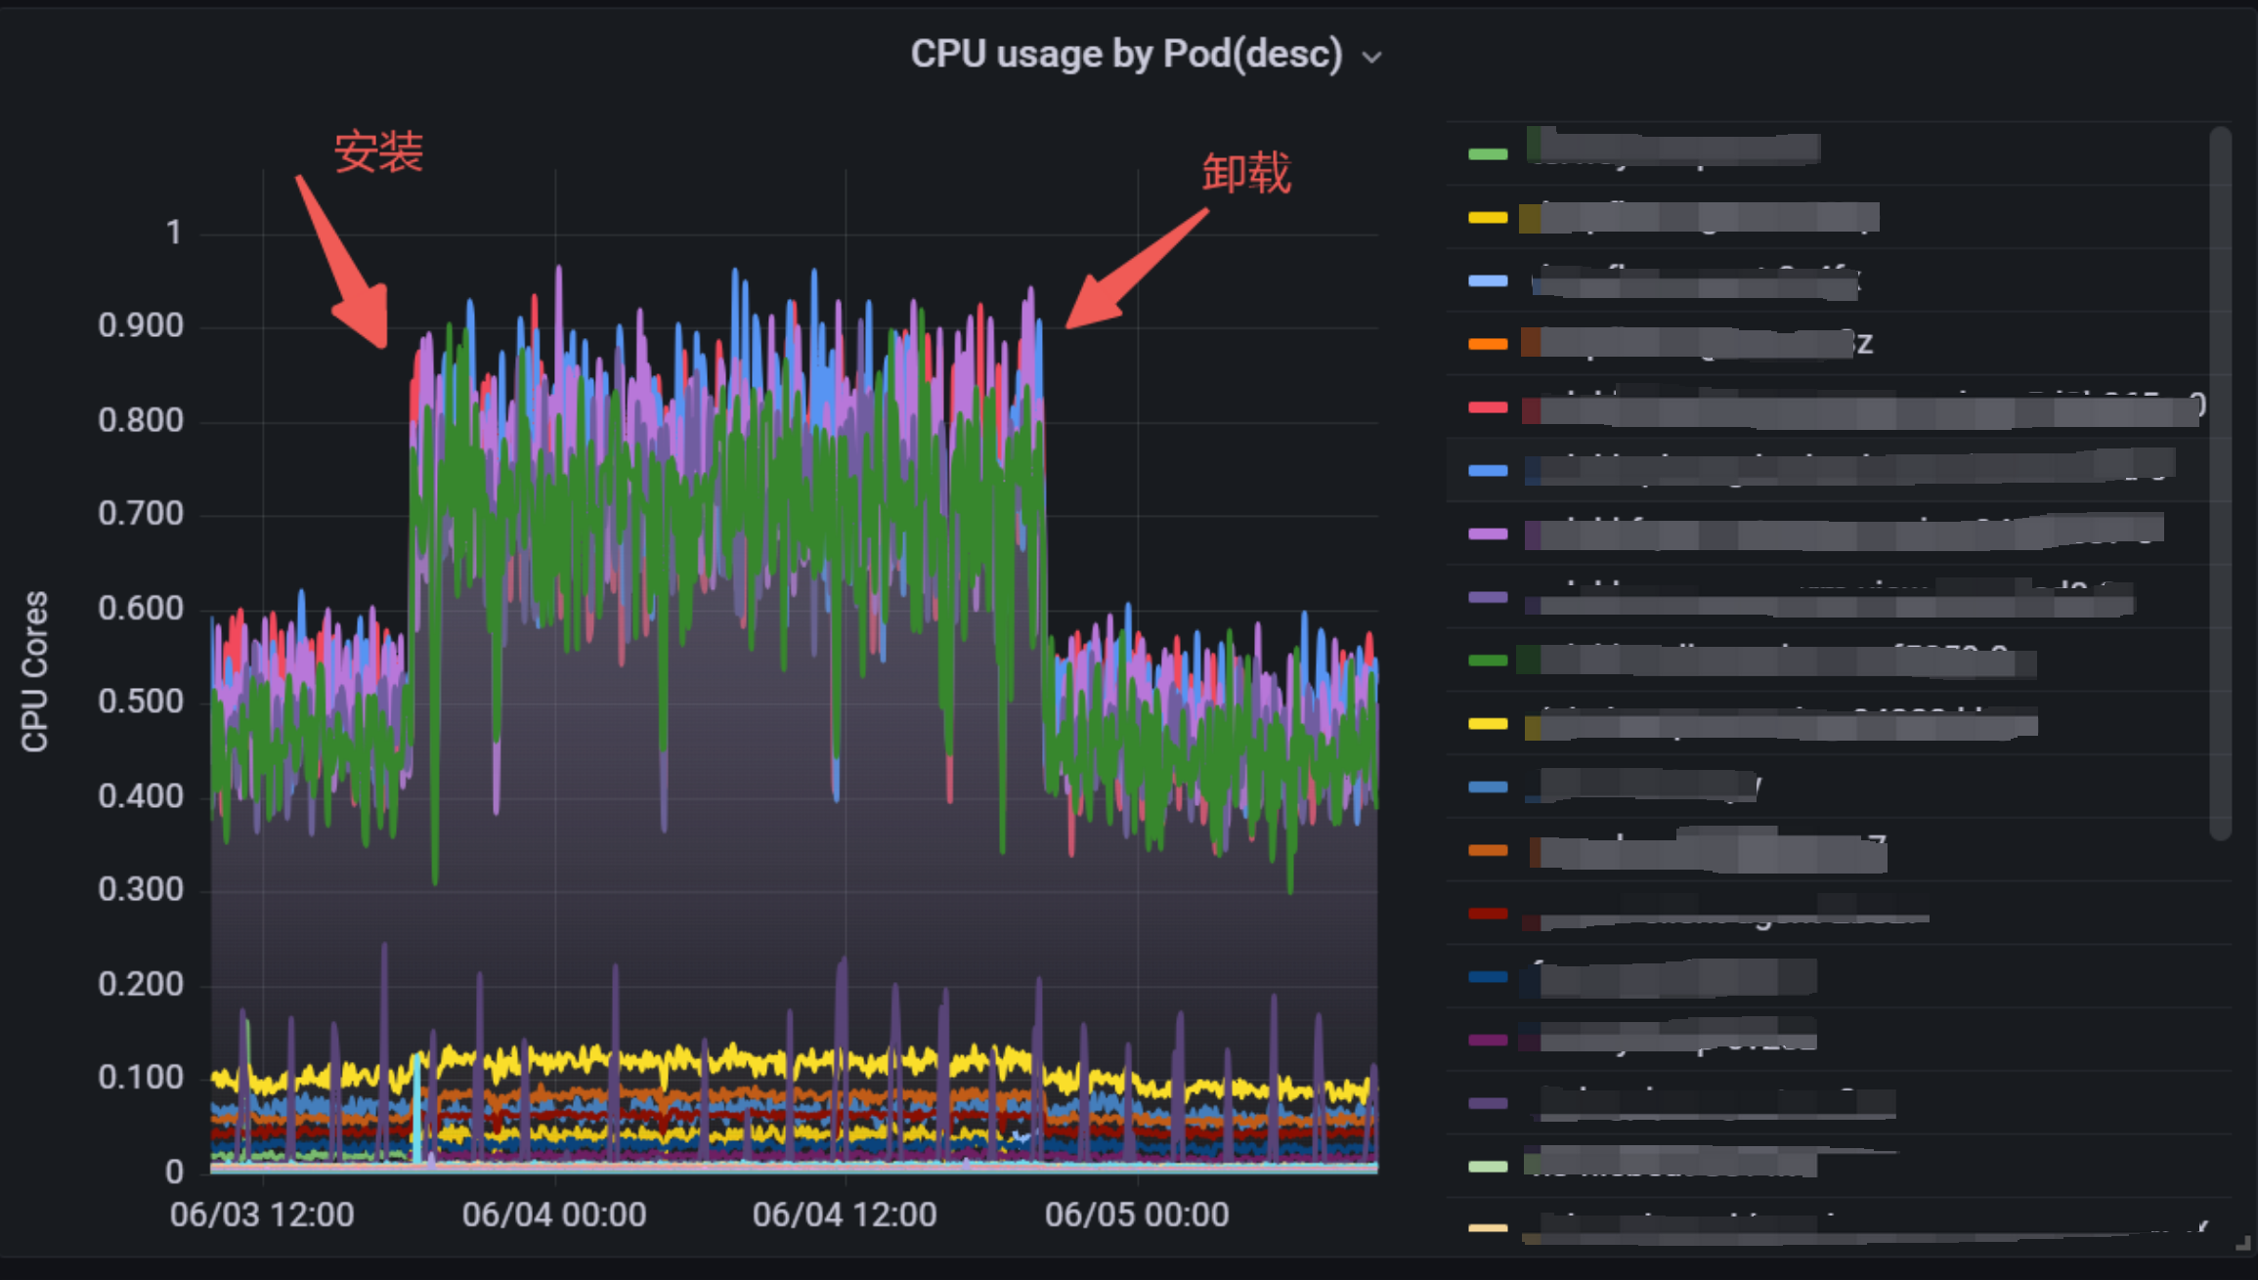Click the 卸载 red annotation label
This screenshot has width=2258, height=1280.
point(1246,174)
